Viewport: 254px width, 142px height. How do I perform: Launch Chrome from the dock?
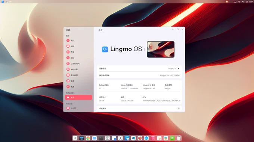point(88,138)
